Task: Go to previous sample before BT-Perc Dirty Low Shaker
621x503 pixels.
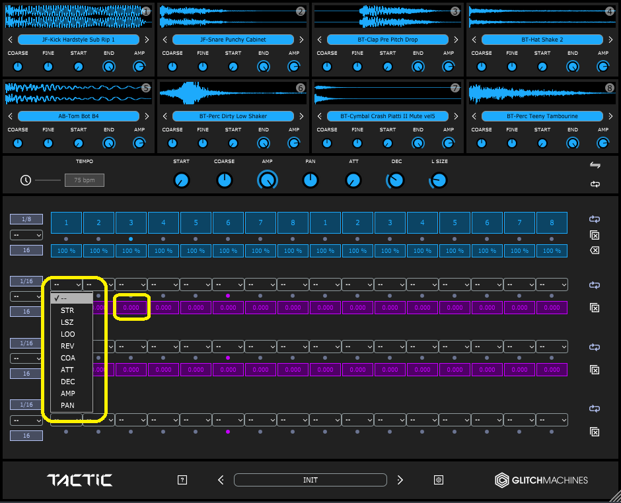Action: click(x=165, y=116)
